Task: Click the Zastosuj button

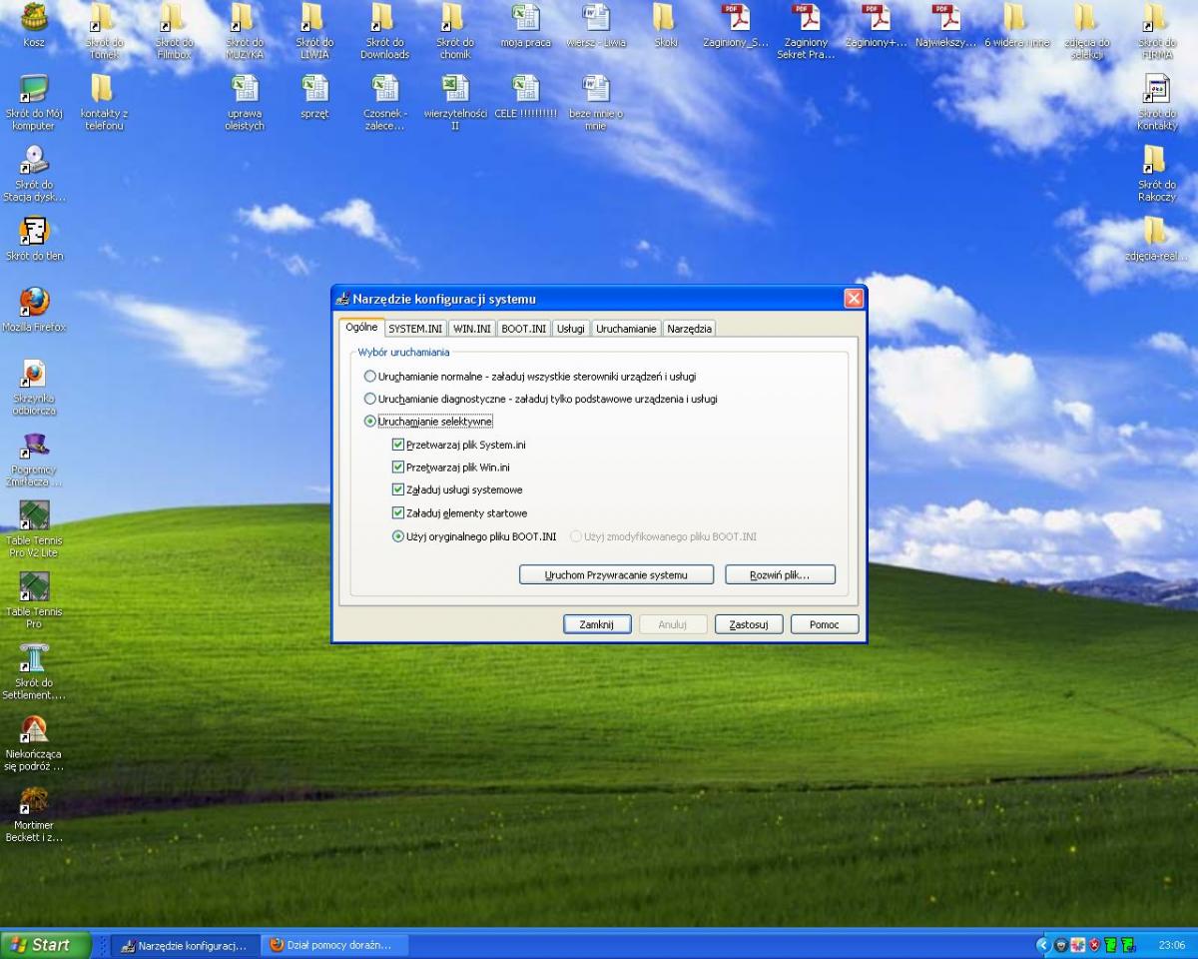Action: (x=749, y=624)
